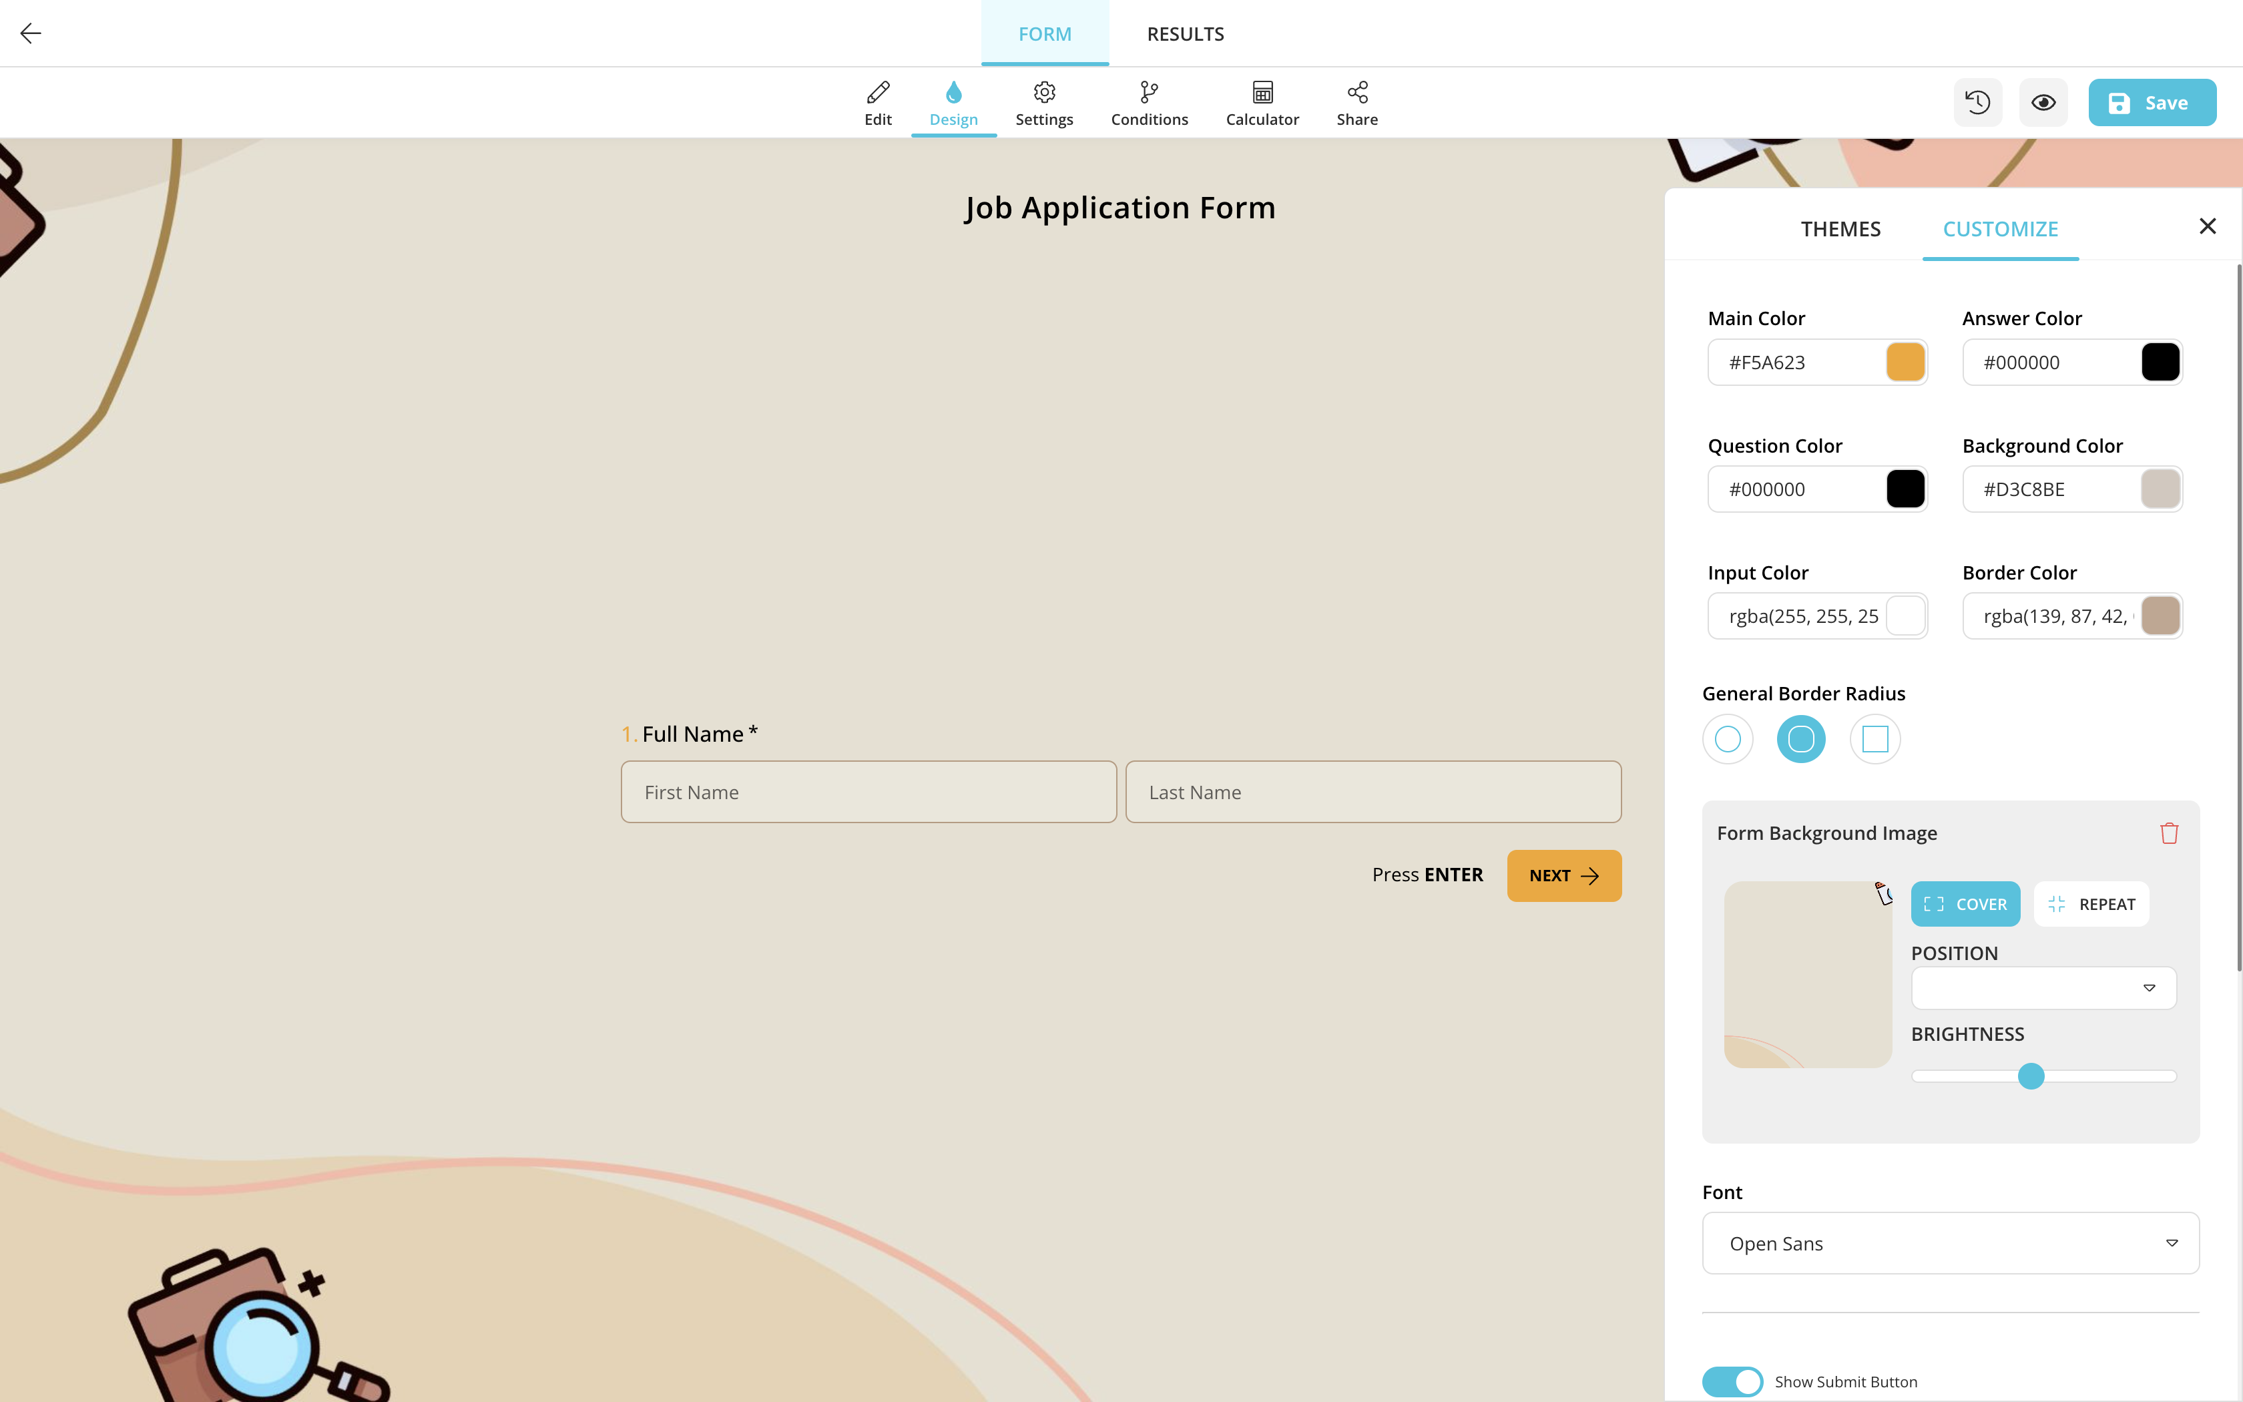Switch to the RESULTS tab
This screenshot has width=2243, height=1402.
tap(1184, 33)
